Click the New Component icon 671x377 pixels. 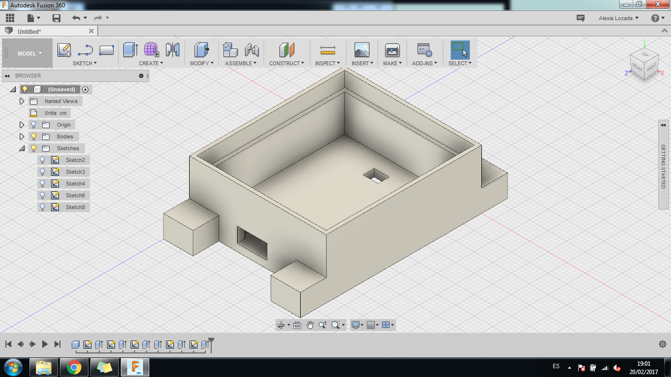pos(230,50)
